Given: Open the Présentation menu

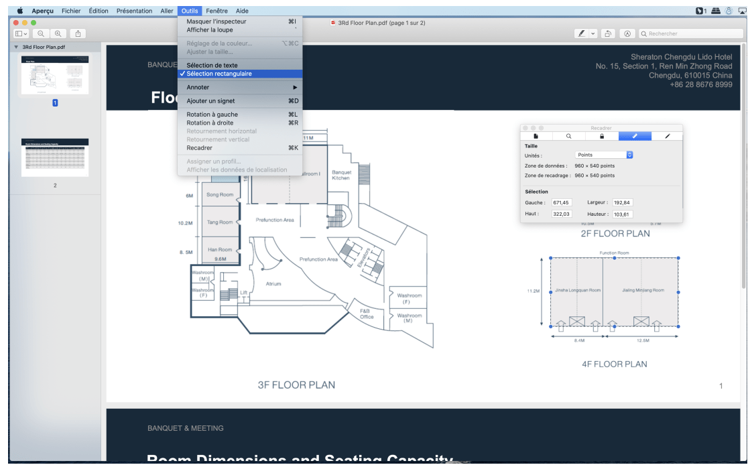Looking at the screenshot, I should pyautogui.click(x=134, y=11).
